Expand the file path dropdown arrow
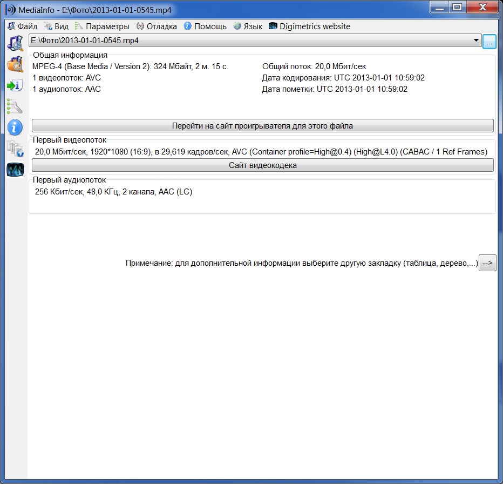 pos(476,41)
